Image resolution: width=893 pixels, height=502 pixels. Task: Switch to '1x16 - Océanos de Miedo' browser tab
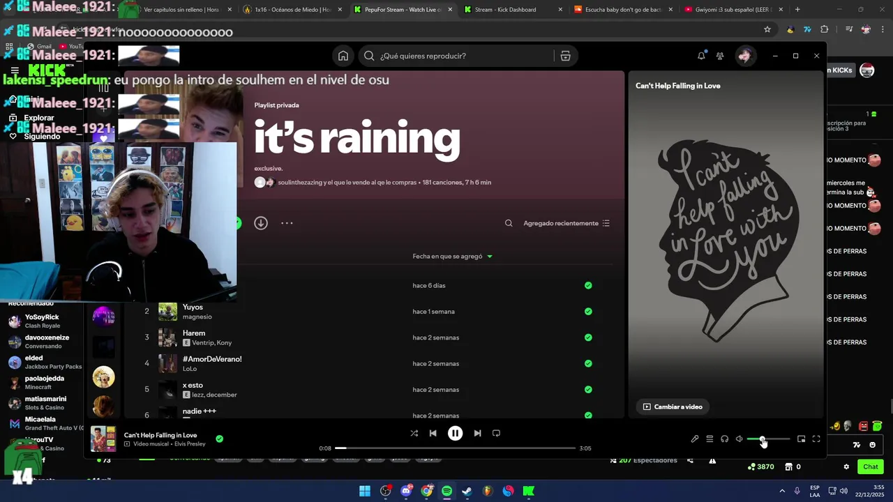(293, 10)
